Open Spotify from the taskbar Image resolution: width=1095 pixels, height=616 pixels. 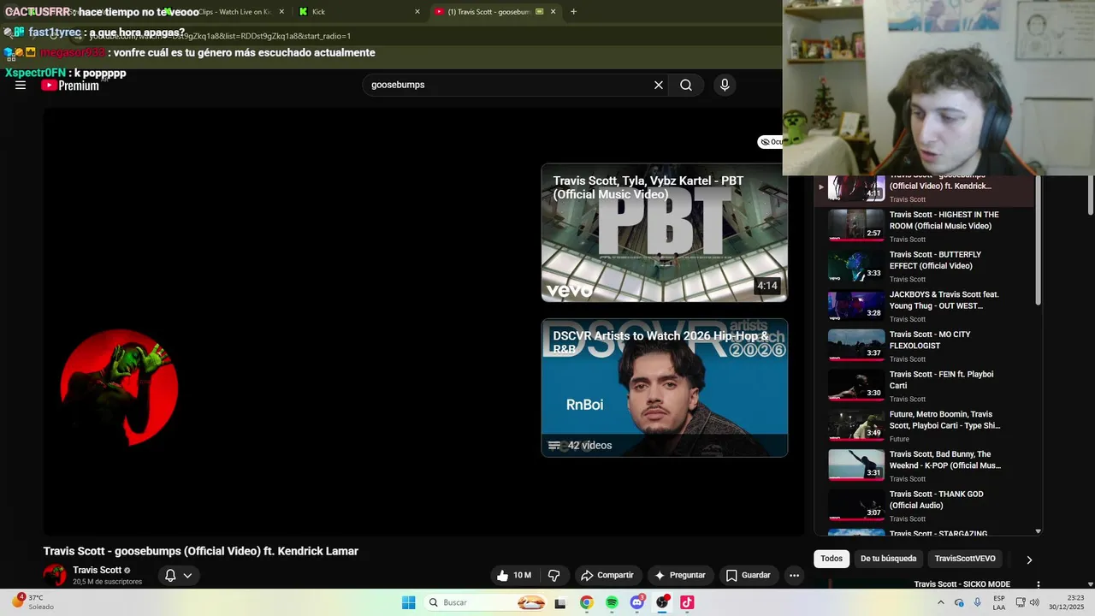coord(612,602)
